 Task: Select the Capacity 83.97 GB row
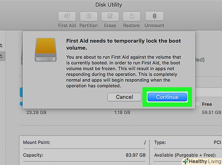click(x=84, y=155)
